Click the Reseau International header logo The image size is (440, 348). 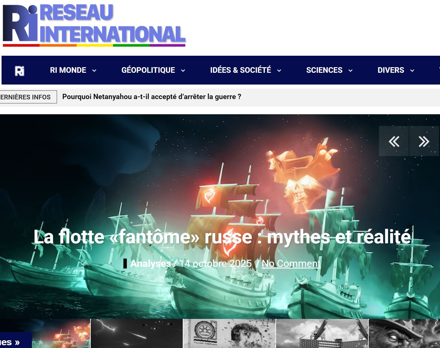click(x=94, y=25)
